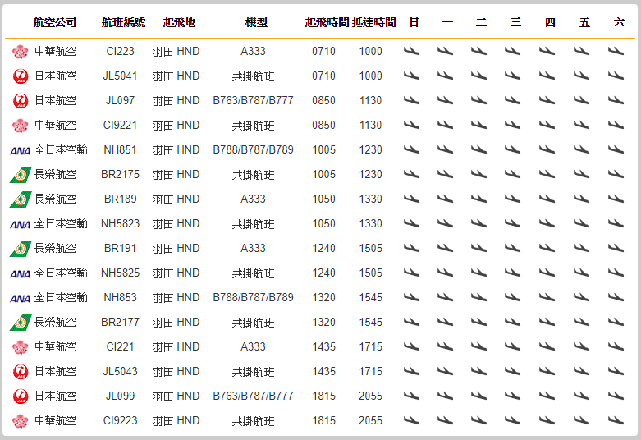This screenshot has width=641, height=440.
Task: Click the 共掛航班 label for BR2175
Action: coord(253,175)
